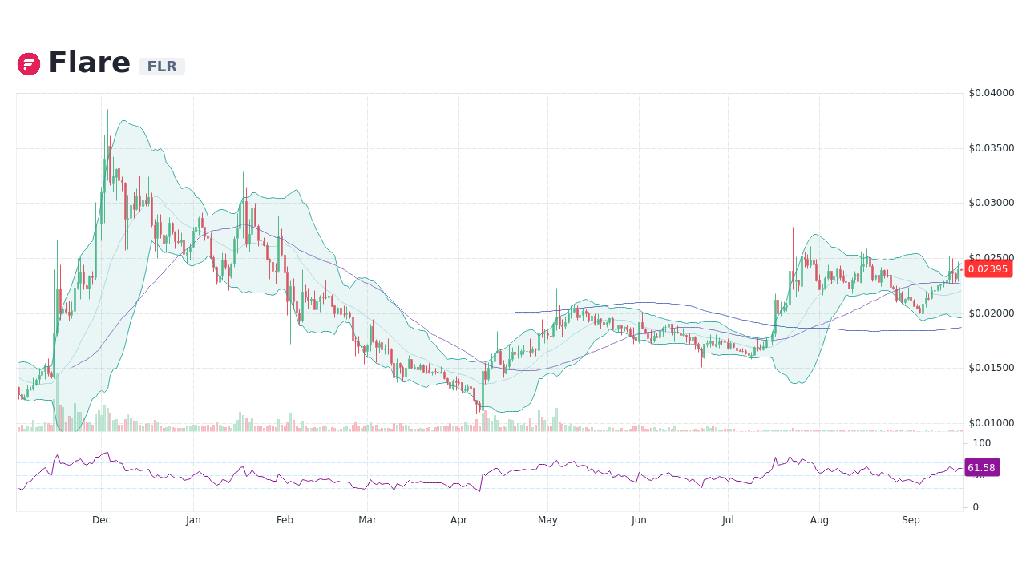Click the red current price label 0.02395
Image resolution: width=1026 pixels, height=577 pixels.
coord(988,269)
